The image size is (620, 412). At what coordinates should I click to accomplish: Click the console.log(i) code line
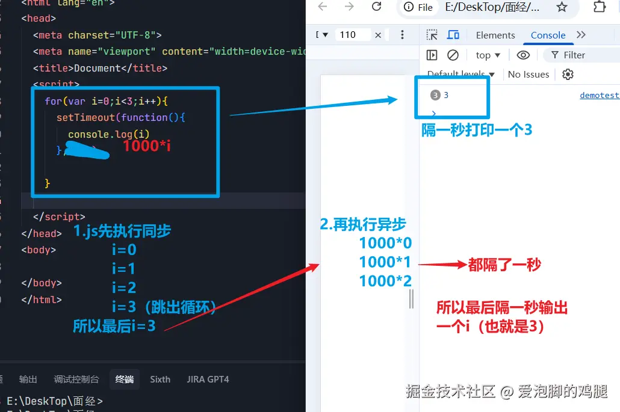coord(109,134)
